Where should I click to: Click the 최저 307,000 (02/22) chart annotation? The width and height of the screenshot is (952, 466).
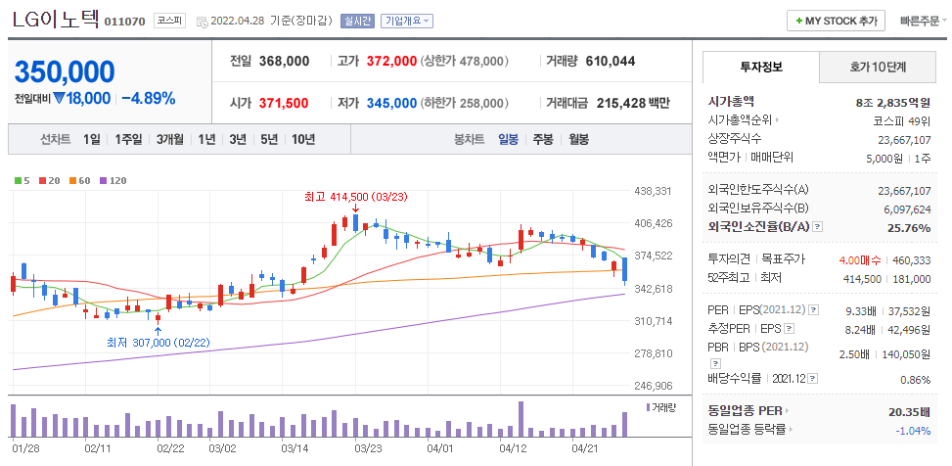pyautogui.click(x=158, y=343)
